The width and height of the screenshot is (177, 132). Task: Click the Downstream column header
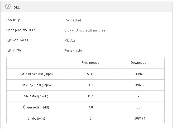(140, 63)
